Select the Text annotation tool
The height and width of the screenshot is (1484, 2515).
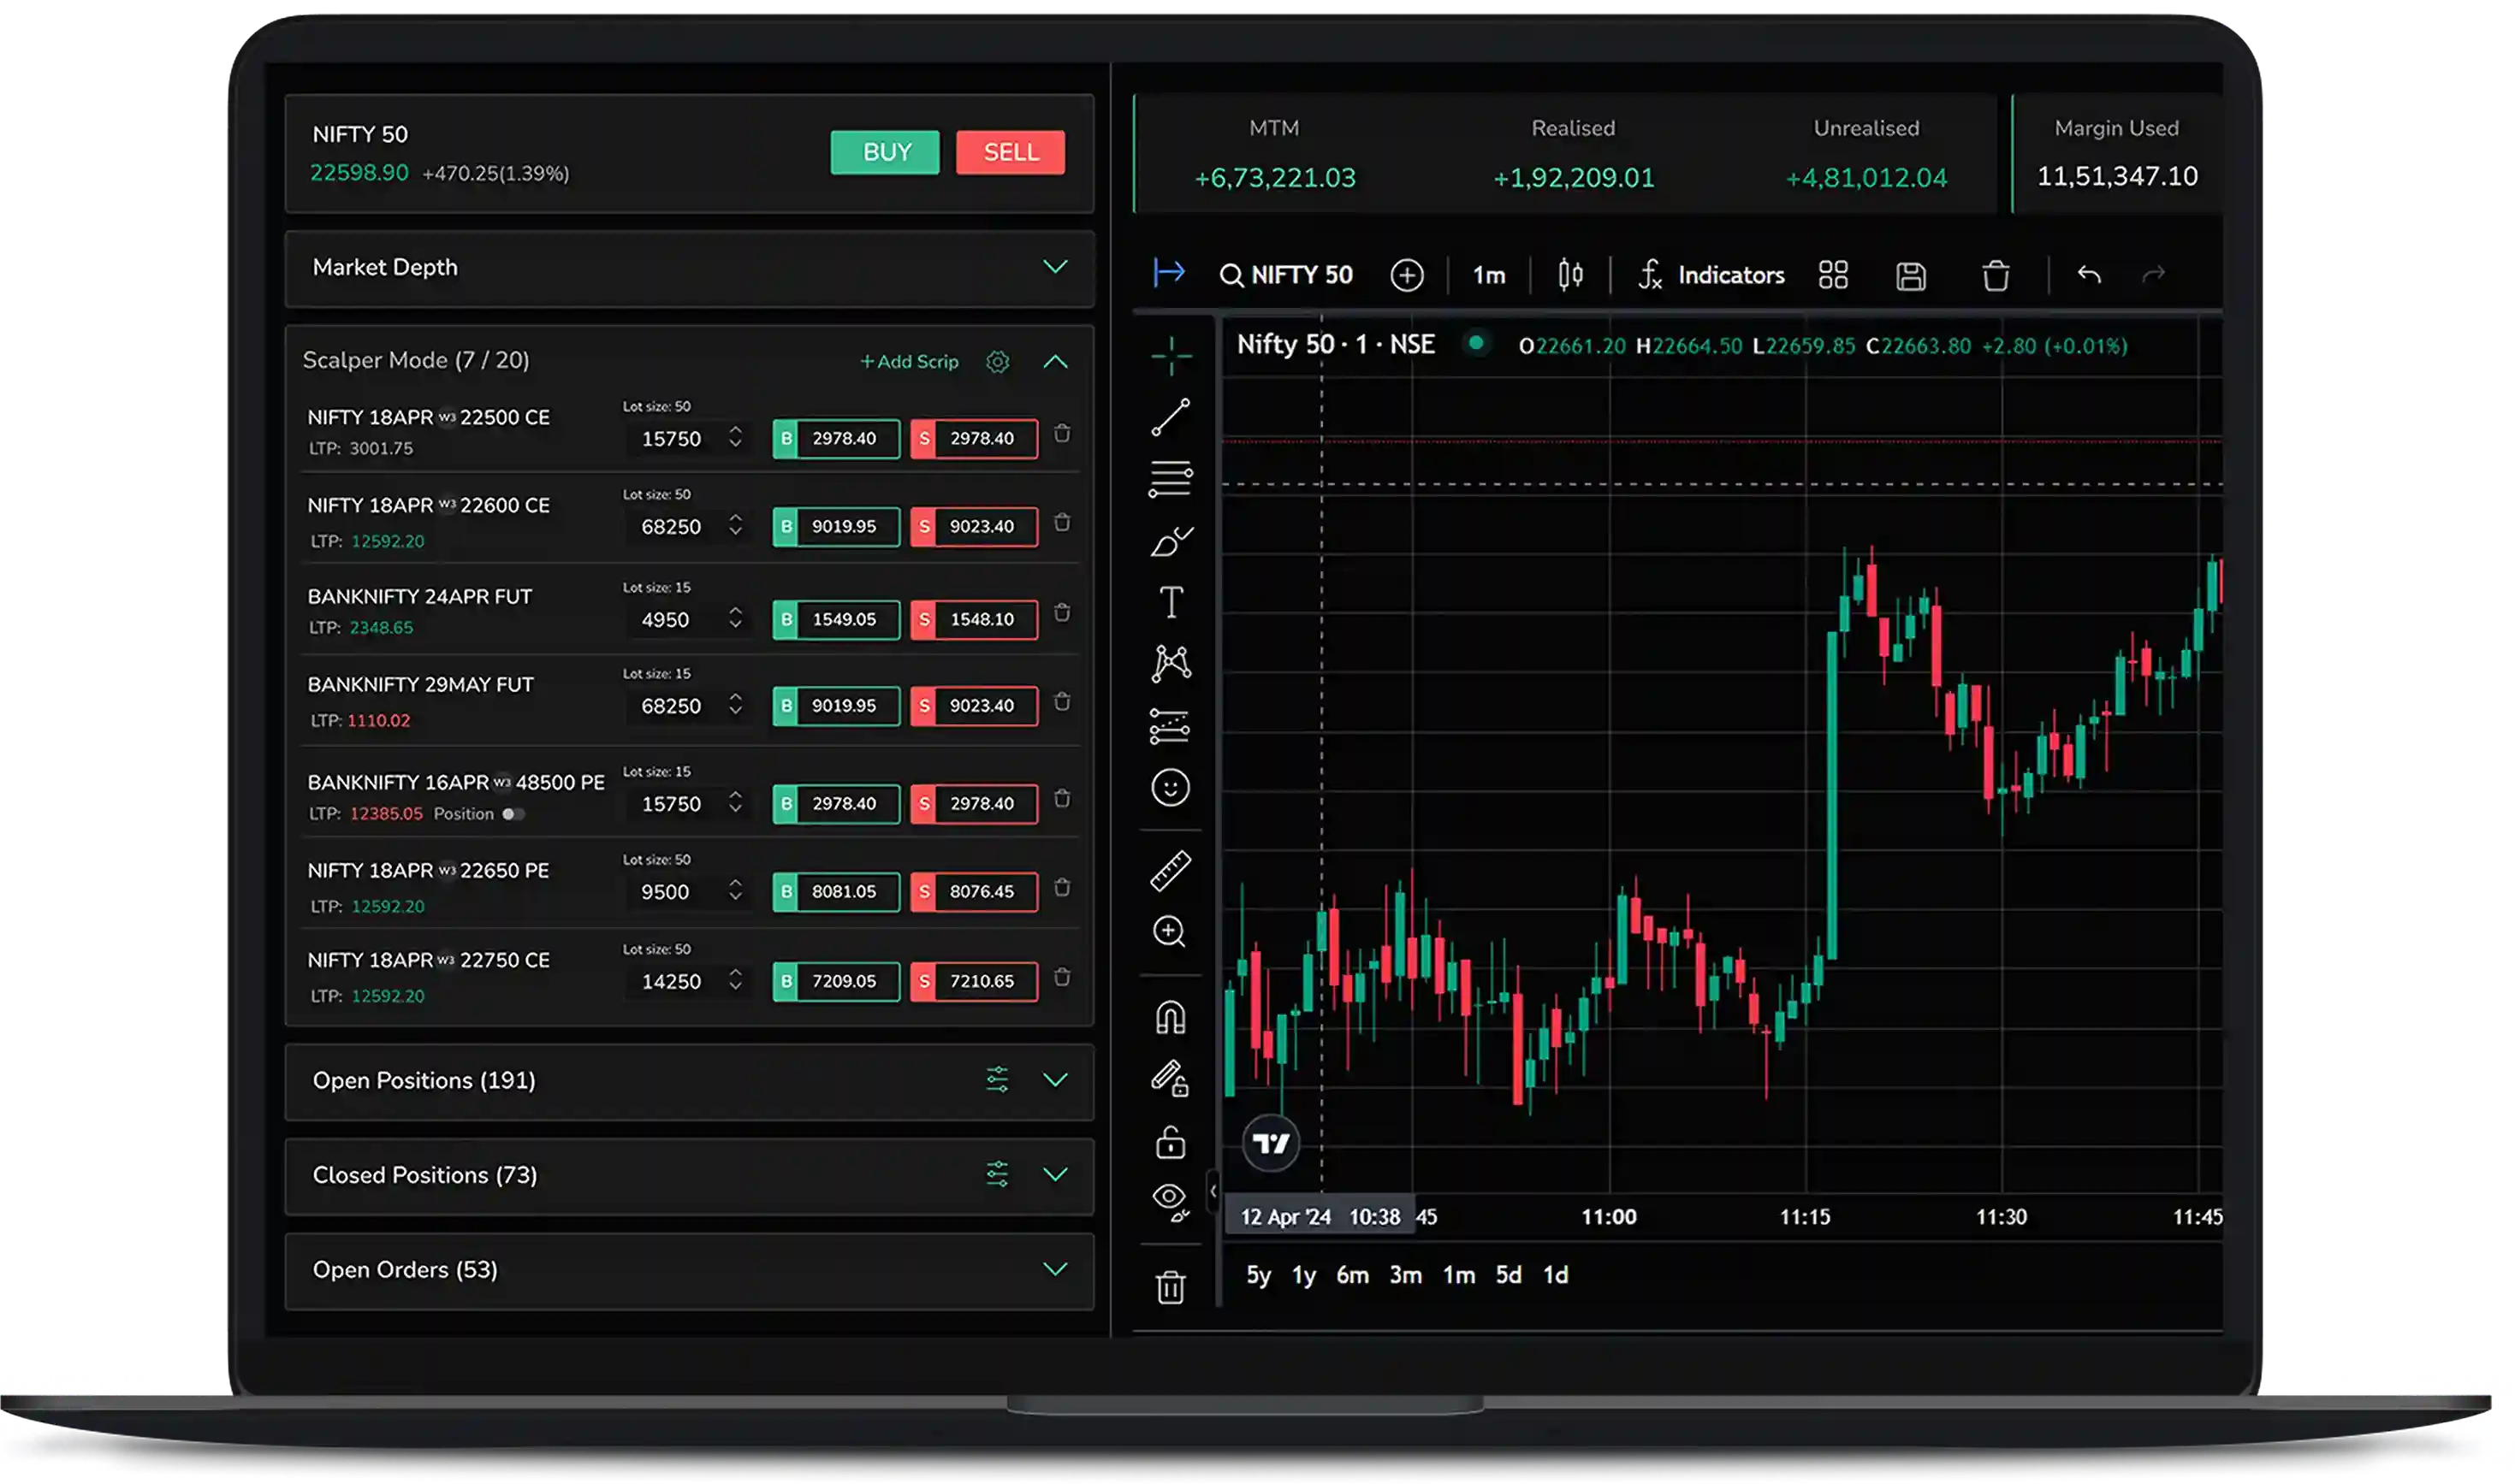(1171, 602)
